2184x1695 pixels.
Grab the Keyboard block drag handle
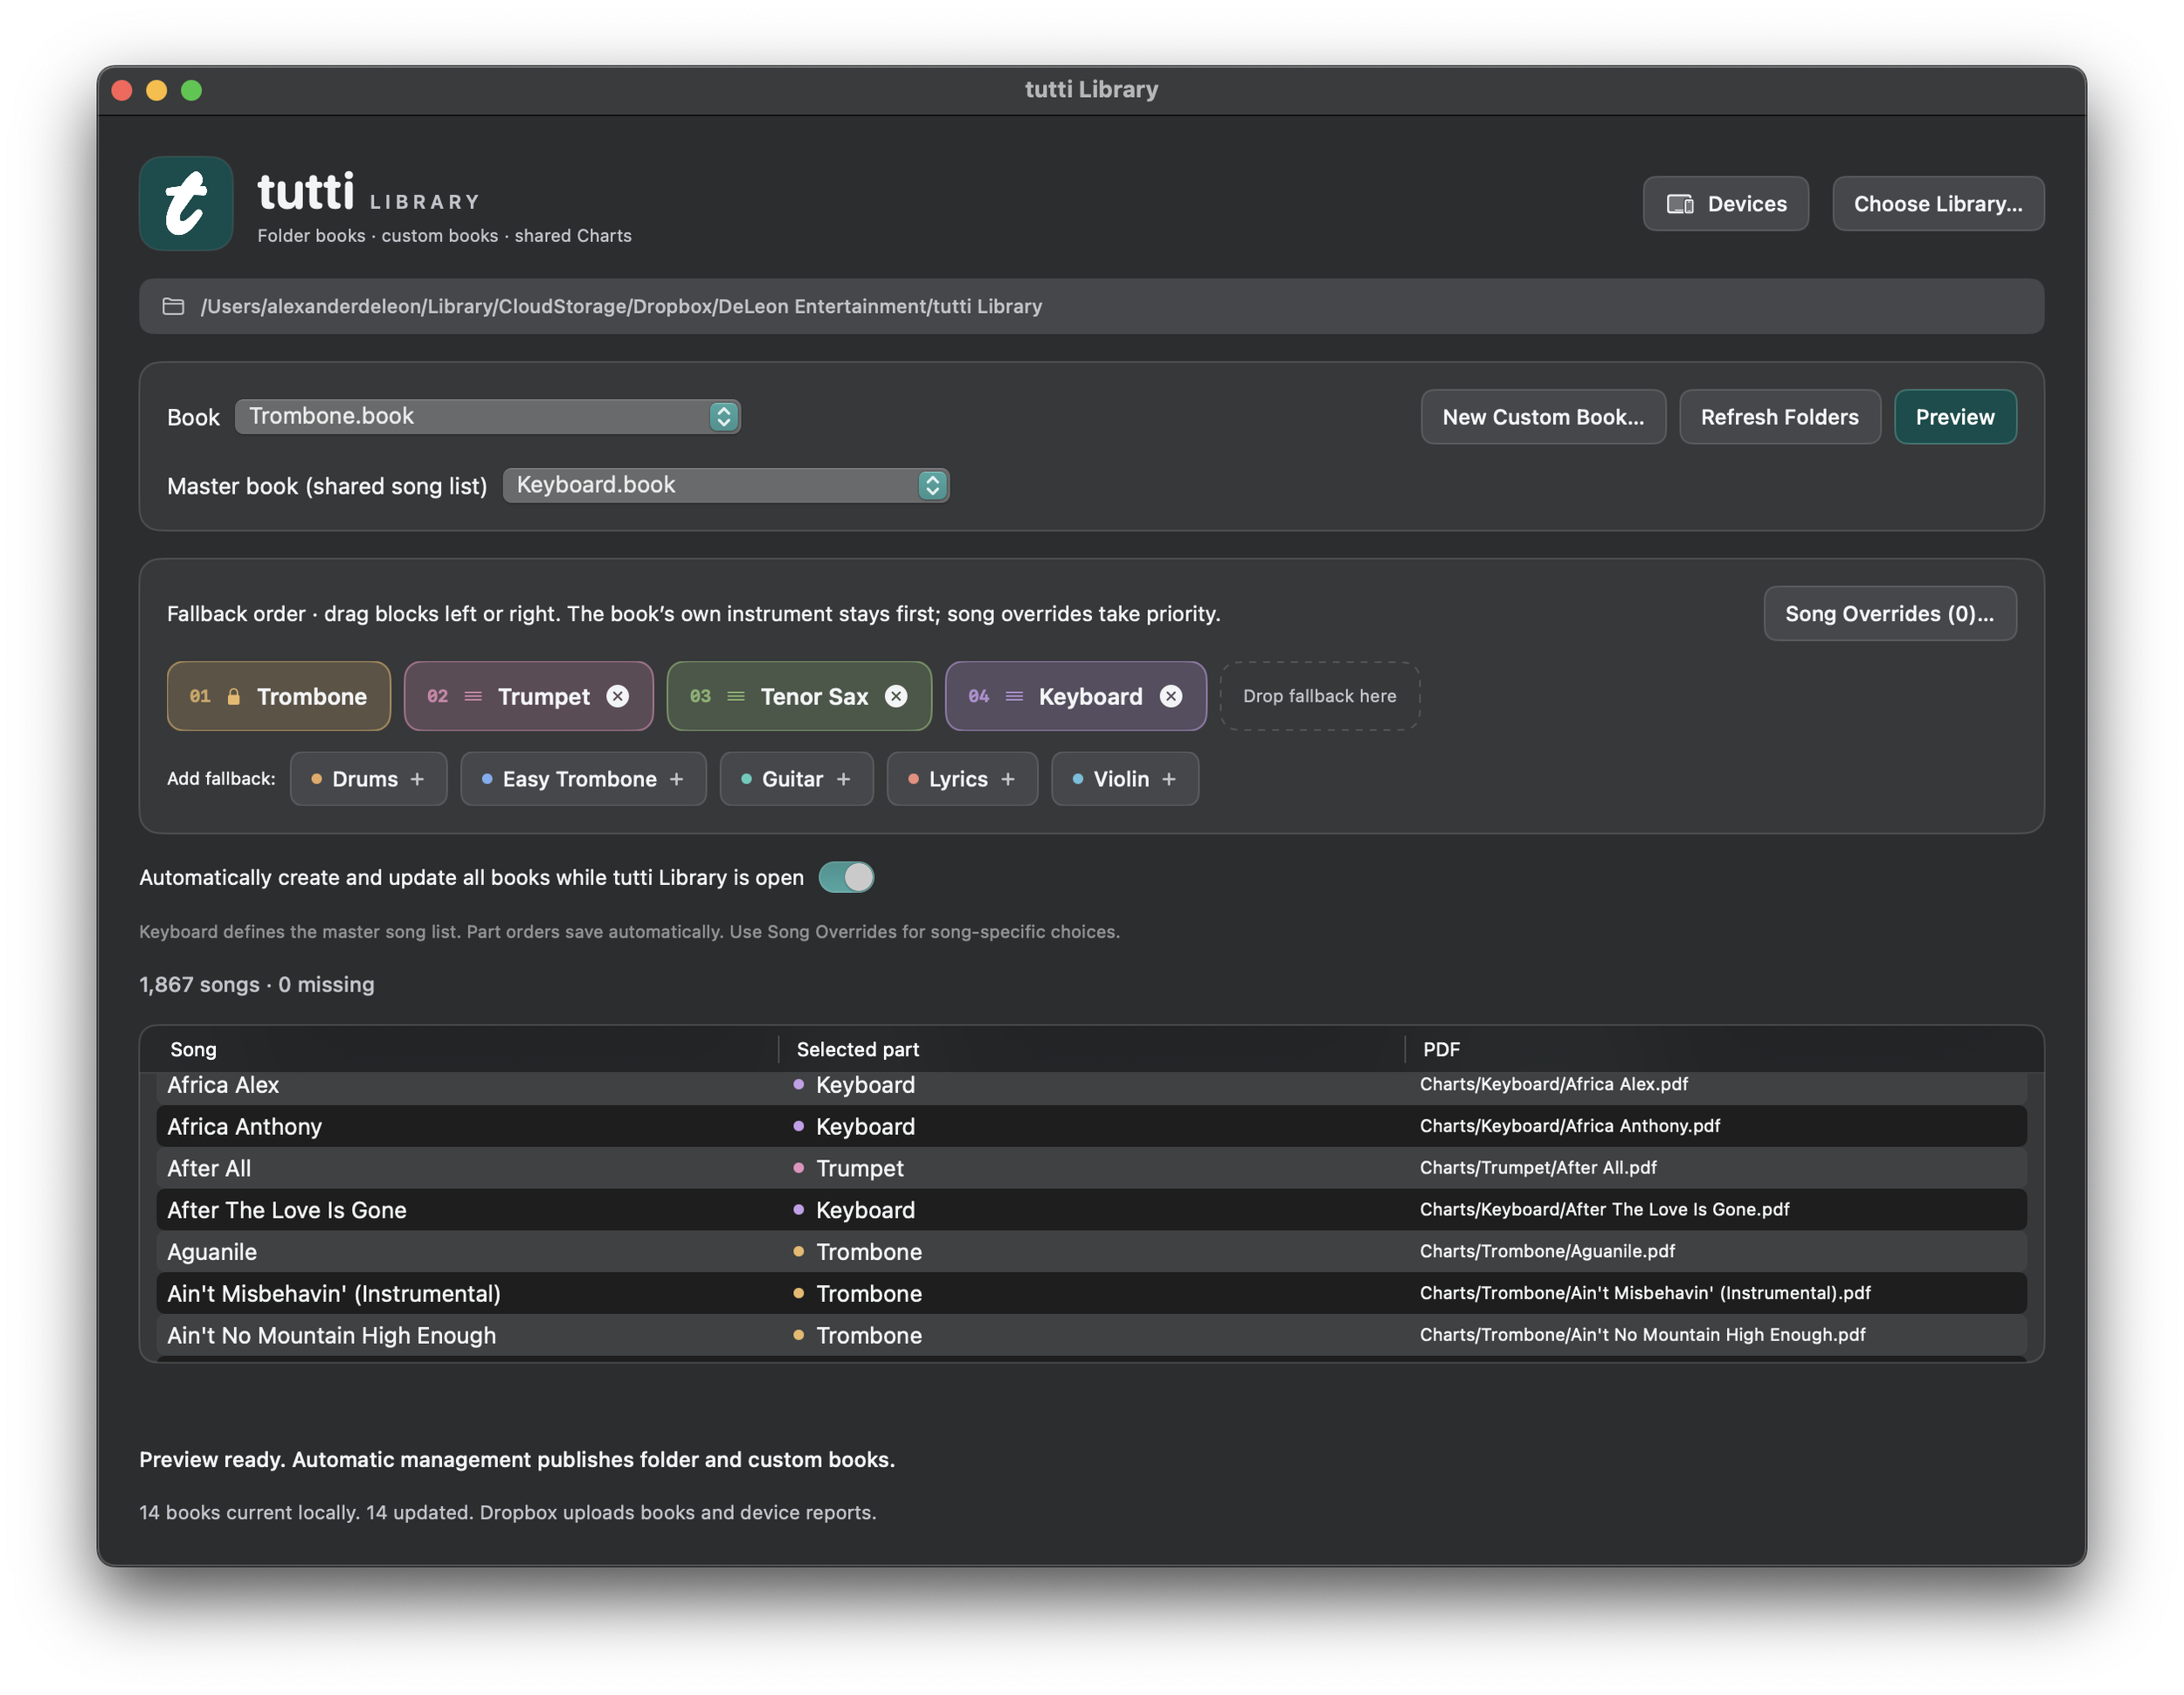1014,696
